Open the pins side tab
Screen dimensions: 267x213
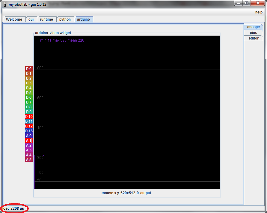click(254, 33)
